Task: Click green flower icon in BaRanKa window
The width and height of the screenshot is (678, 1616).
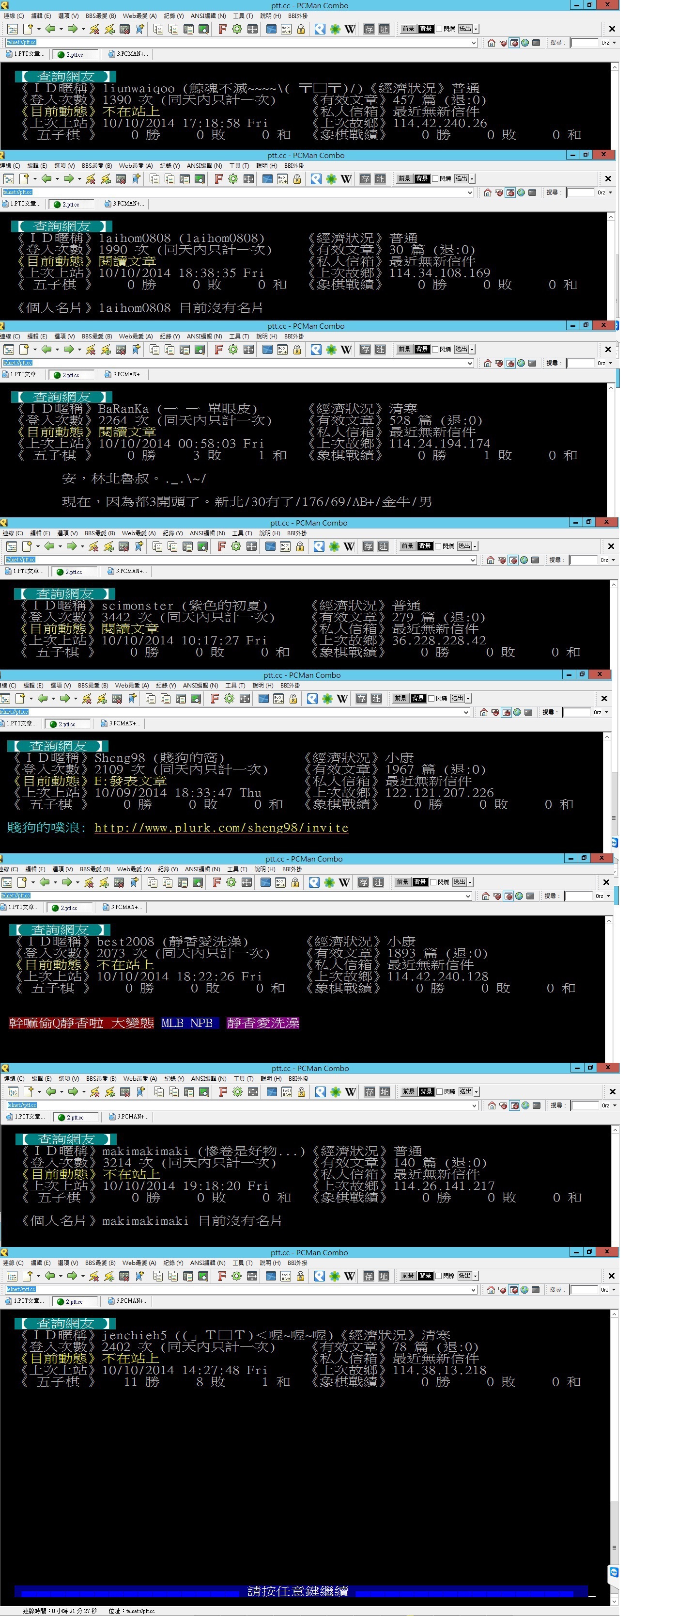Action: [x=331, y=350]
